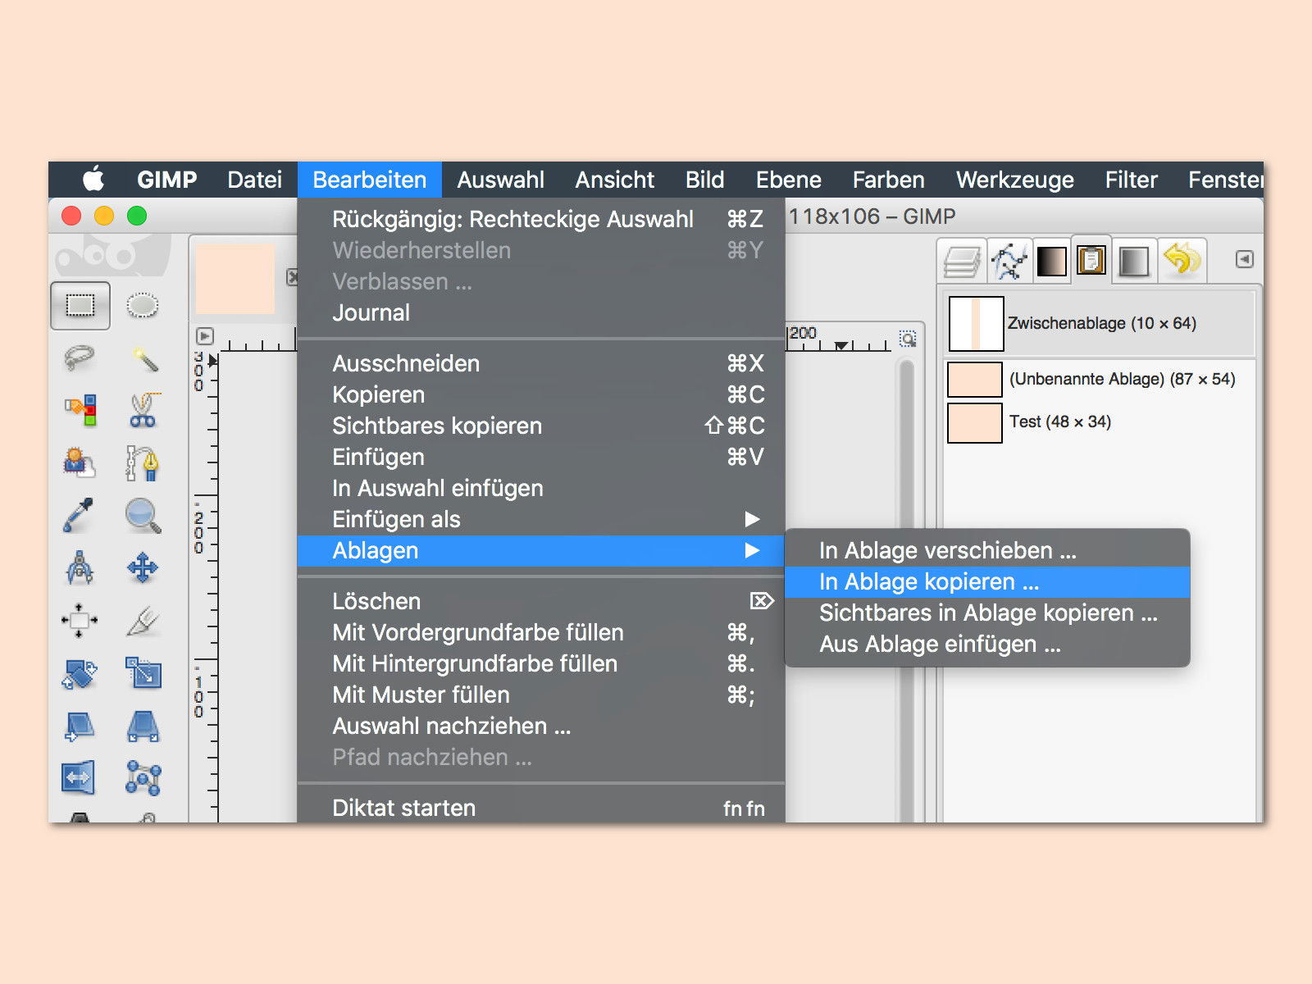Open the Ansicht menu
The height and width of the screenshot is (984, 1312).
tap(615, 180)
